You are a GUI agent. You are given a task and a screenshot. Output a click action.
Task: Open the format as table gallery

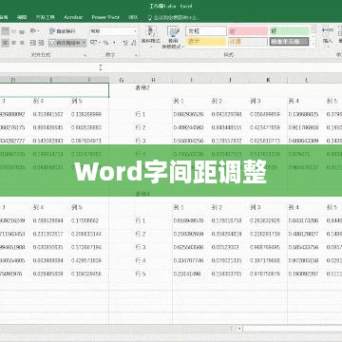[173, 37]
